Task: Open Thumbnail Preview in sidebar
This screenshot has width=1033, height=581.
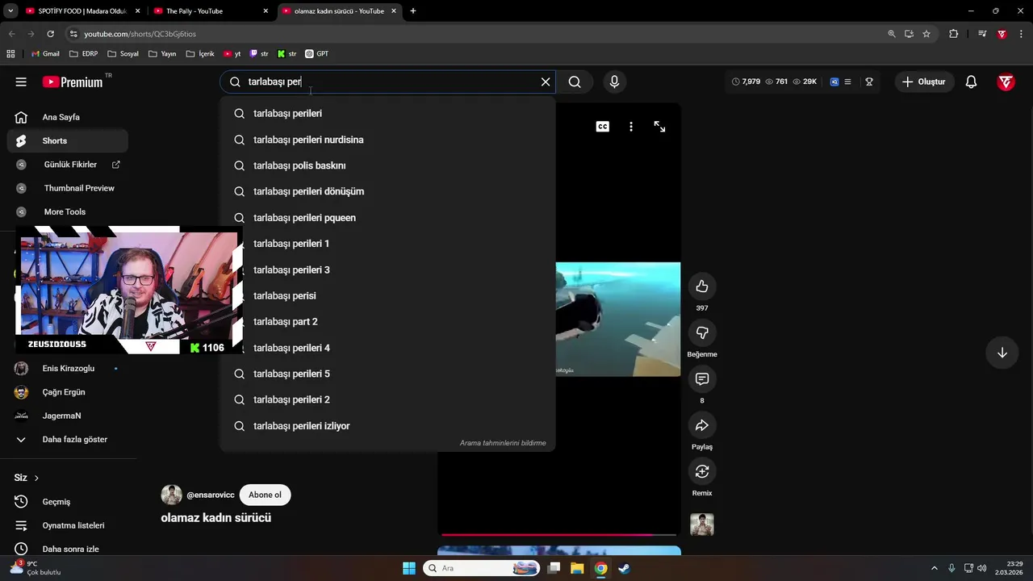Action: point(68,188)
